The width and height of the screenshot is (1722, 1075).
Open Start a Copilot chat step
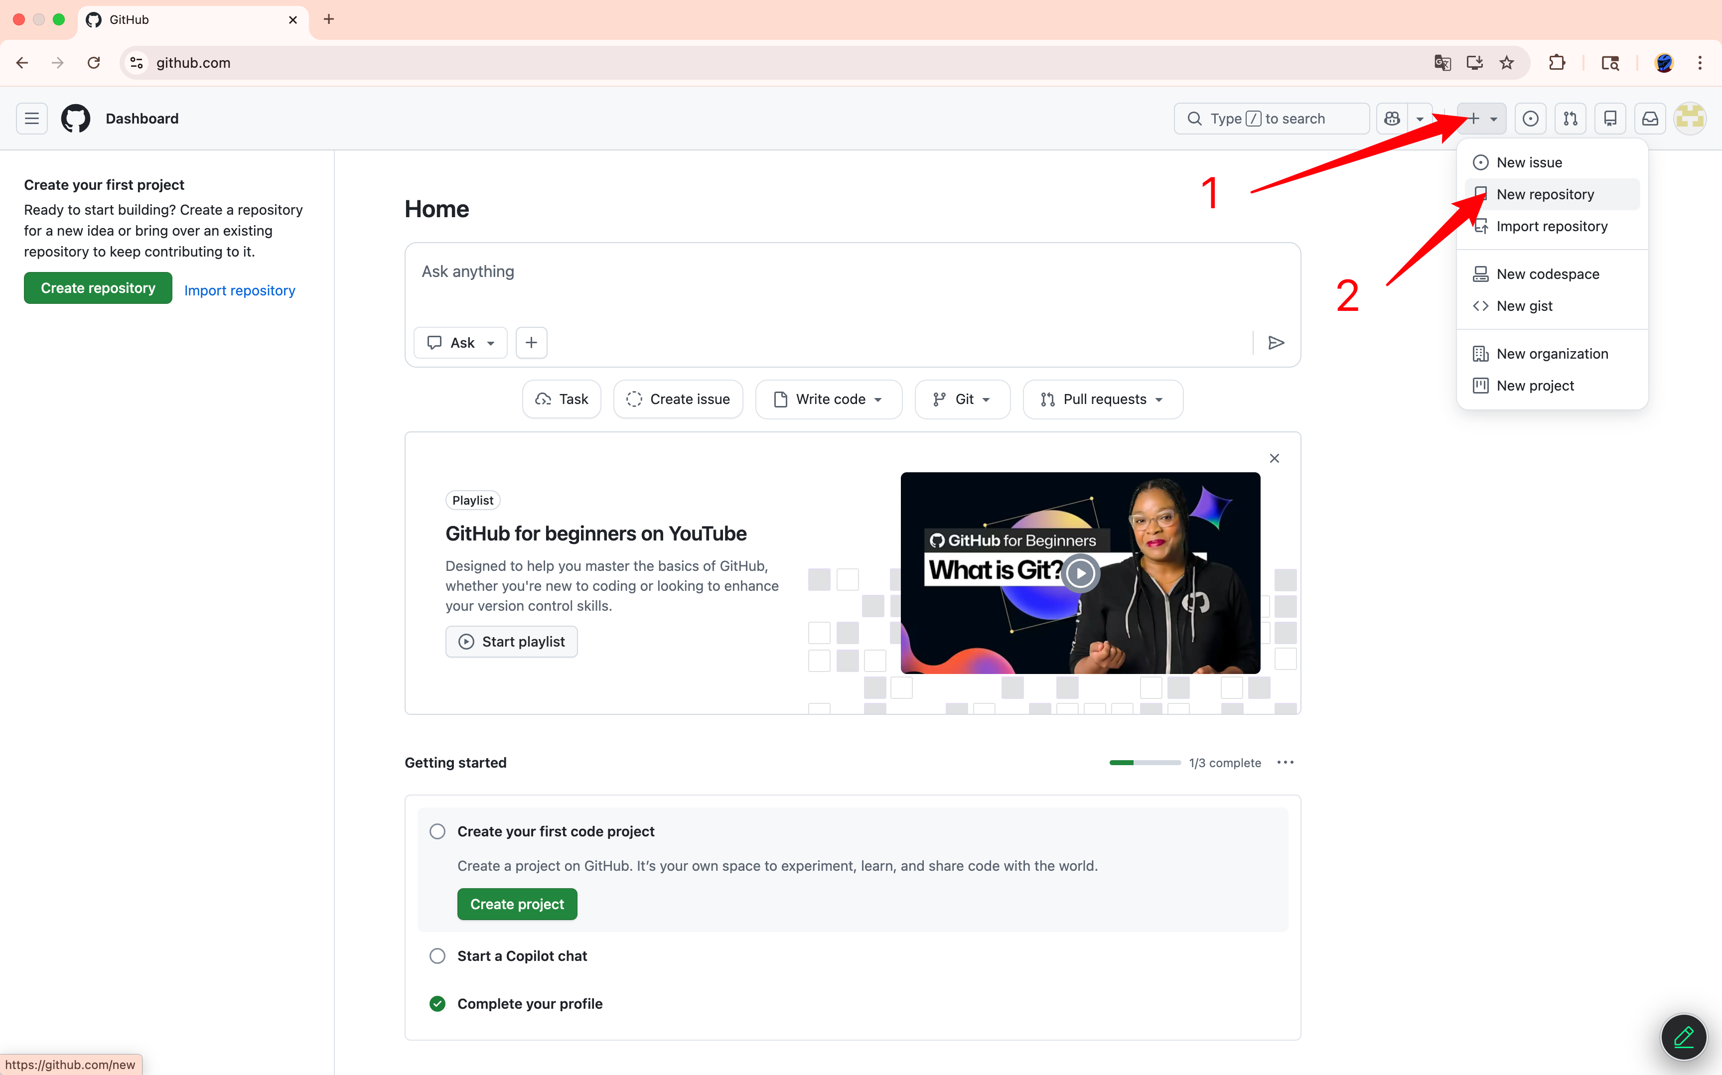pyautogui.click(x=522, y=955)
